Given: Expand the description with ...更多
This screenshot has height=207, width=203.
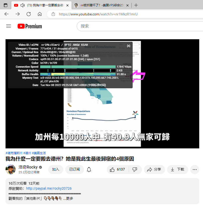Looking at the screenshot, I should (x=68, y=198).
